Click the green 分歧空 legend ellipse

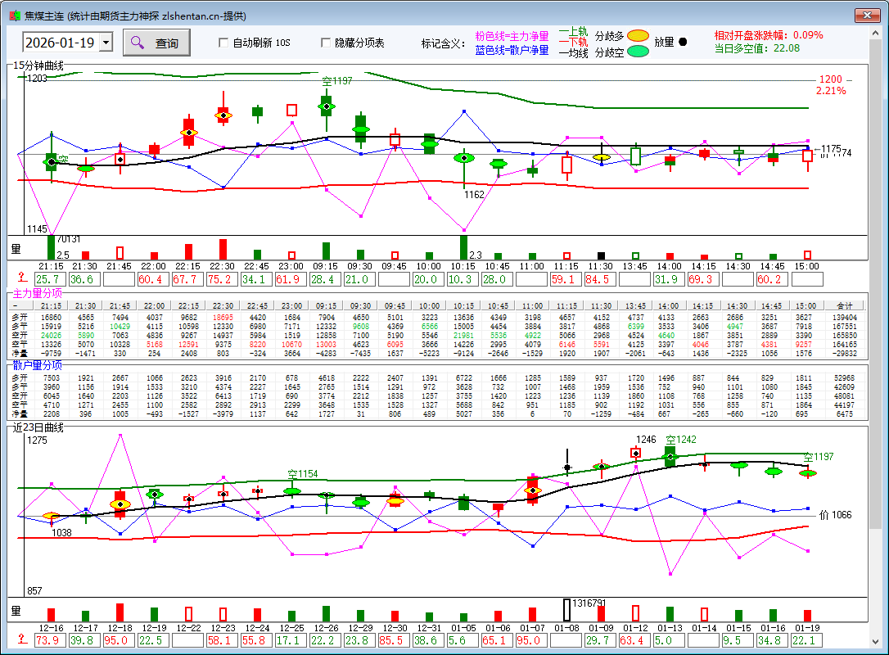pyautogui.click(x=638, y=52)
